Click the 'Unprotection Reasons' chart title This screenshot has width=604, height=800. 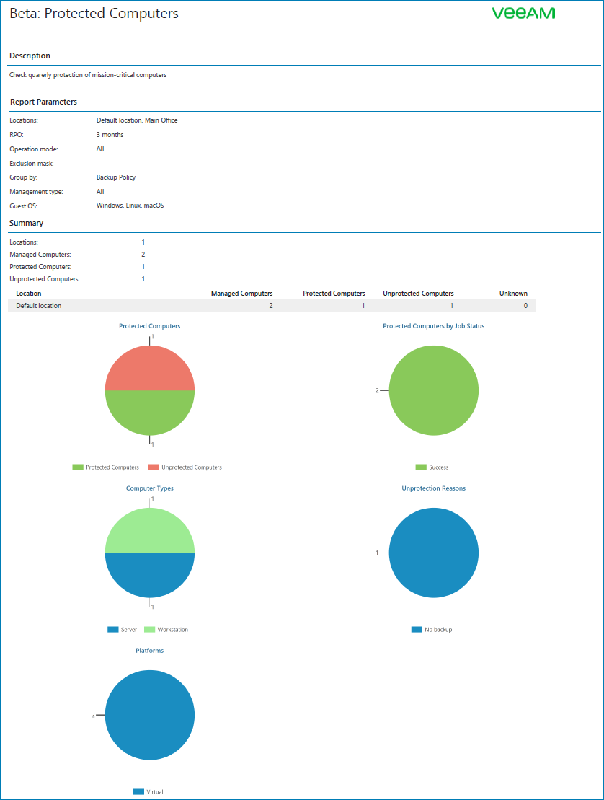[x=434, y=488]
